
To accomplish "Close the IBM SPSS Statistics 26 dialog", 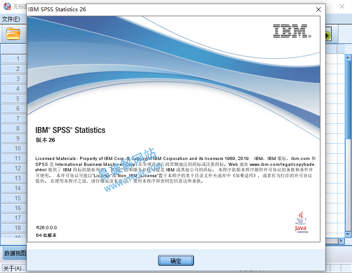I will 319,9.
